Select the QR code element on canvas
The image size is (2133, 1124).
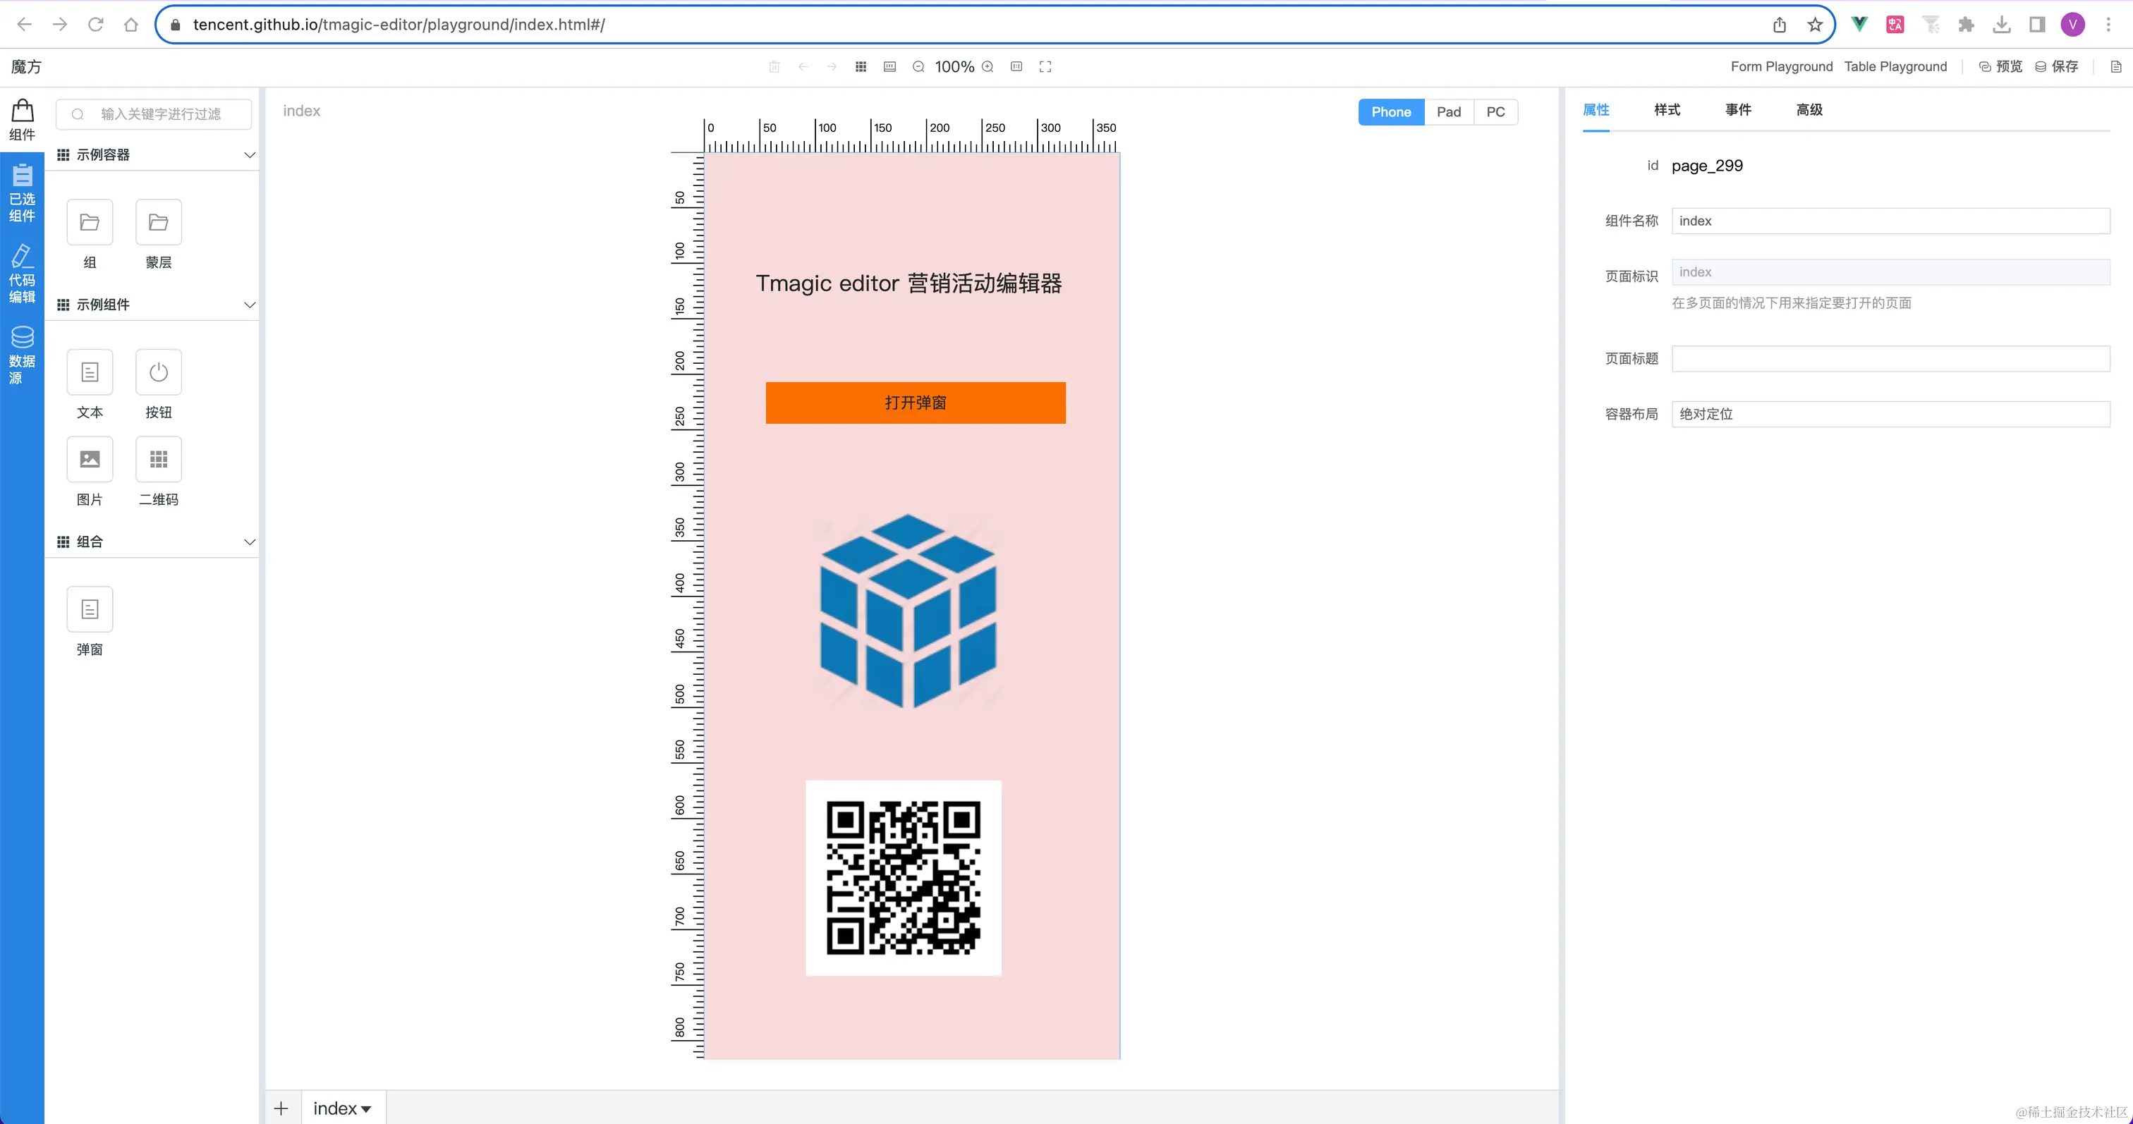(x=904, y=878)
